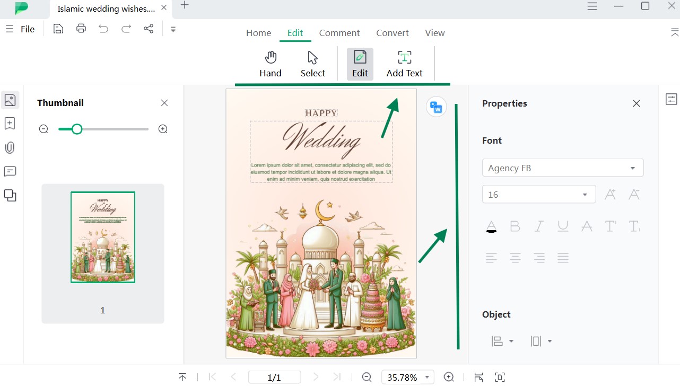Toggle the properties panel settings icon
This screenshot has height=386, width=680.
click(671, 99)
